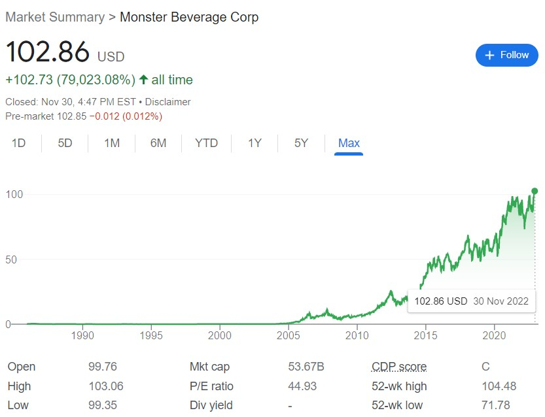545x417 pixels.
Task: Open the 5Y chart view
Action: (x=301, y=143)
